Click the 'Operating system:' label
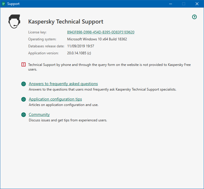The width and height of the screenshot is (204, 189). click(42, 39)
